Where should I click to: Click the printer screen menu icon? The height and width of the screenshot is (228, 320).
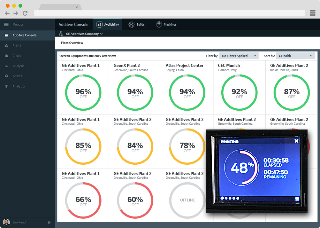point(297,199)
